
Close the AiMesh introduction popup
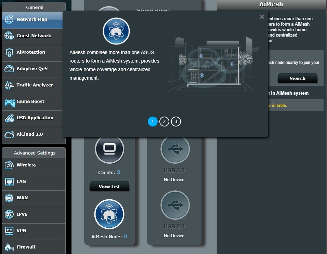pos(262,17)
